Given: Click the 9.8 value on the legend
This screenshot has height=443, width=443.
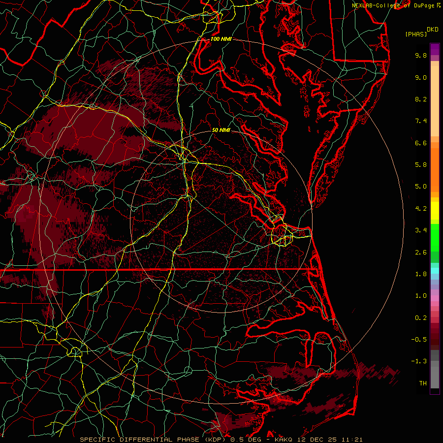Looking at the screenshot, I should click(421, 55).
